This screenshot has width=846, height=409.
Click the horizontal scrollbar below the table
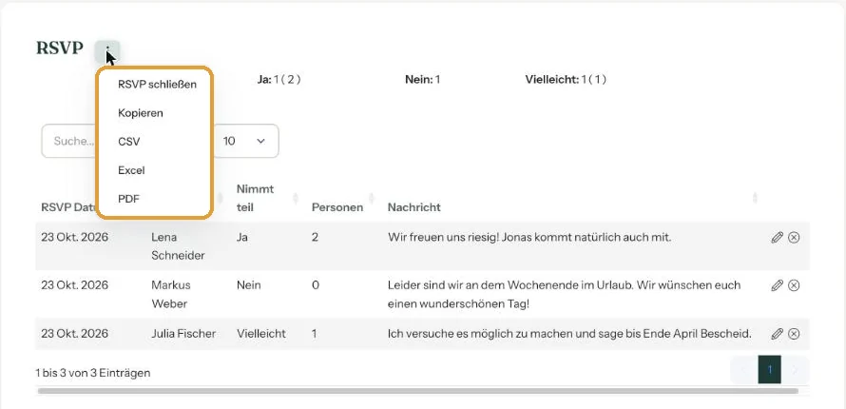(417, 391)
